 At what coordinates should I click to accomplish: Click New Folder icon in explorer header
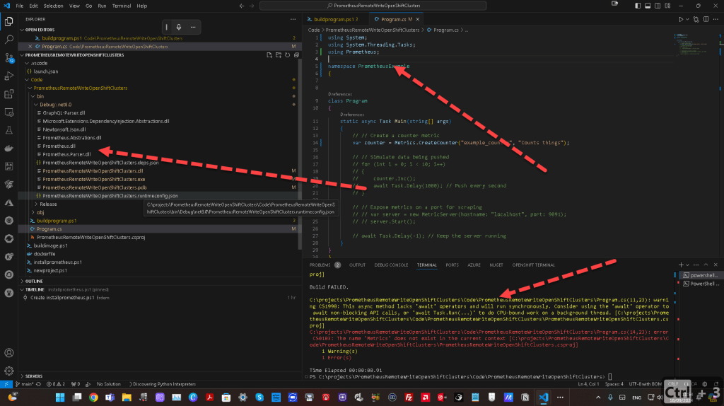pos(279,55)
